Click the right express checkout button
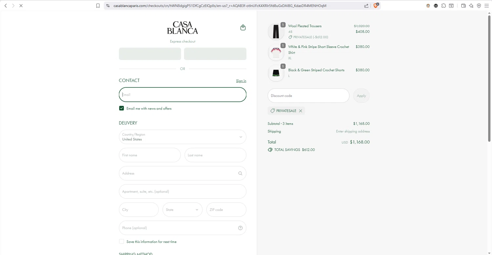This screenshot has height=255, width=492. [215, 54]
